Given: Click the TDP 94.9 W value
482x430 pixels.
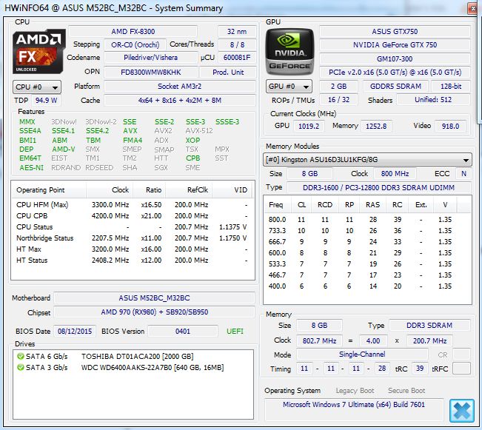Looking at the screenshot, I should click(46, 100).
